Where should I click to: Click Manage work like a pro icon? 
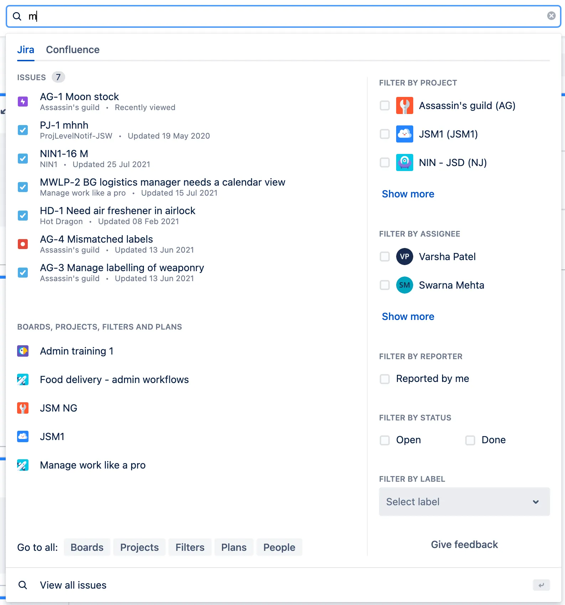23,465
